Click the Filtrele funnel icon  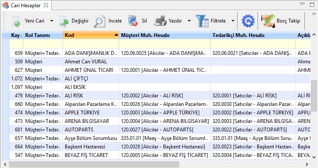point(202,21)
